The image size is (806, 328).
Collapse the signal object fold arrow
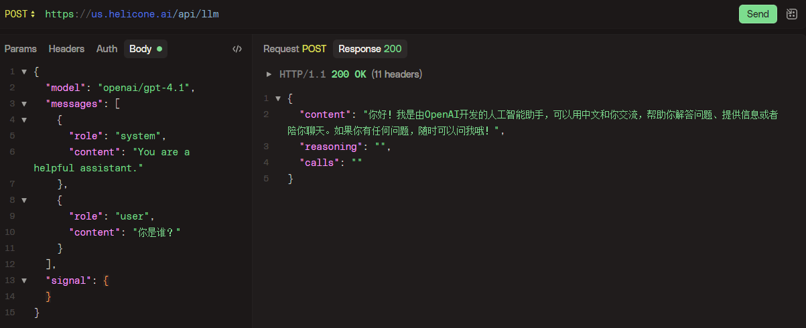pos(24,280)
